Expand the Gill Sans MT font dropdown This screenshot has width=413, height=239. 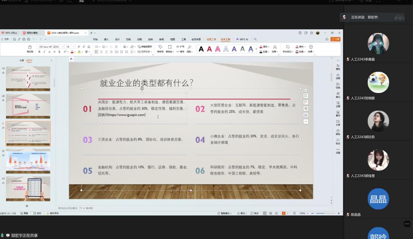click(x=62, y=47)
